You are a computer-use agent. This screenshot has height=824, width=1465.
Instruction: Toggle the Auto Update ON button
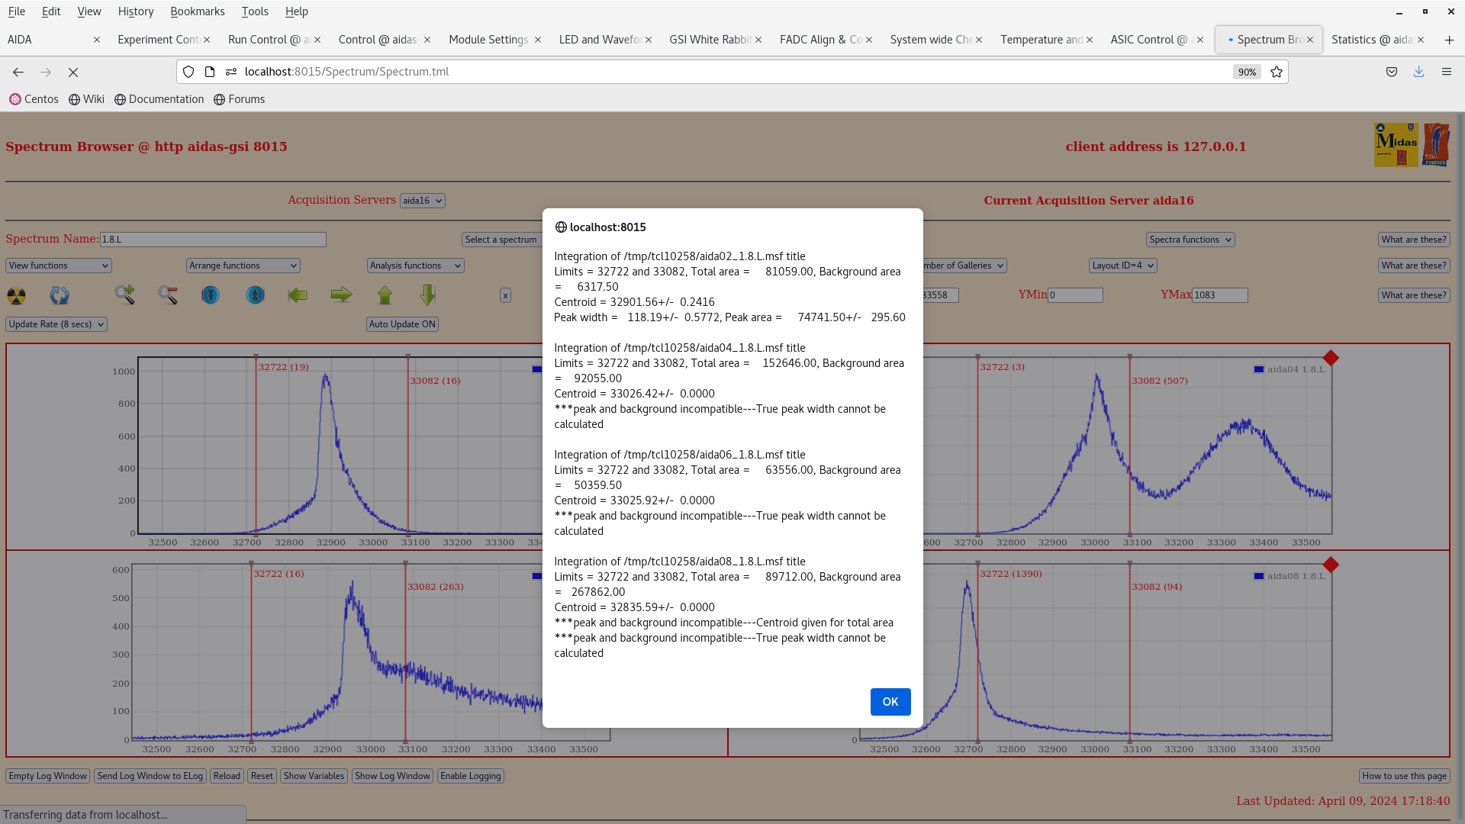tap(402, 324)
